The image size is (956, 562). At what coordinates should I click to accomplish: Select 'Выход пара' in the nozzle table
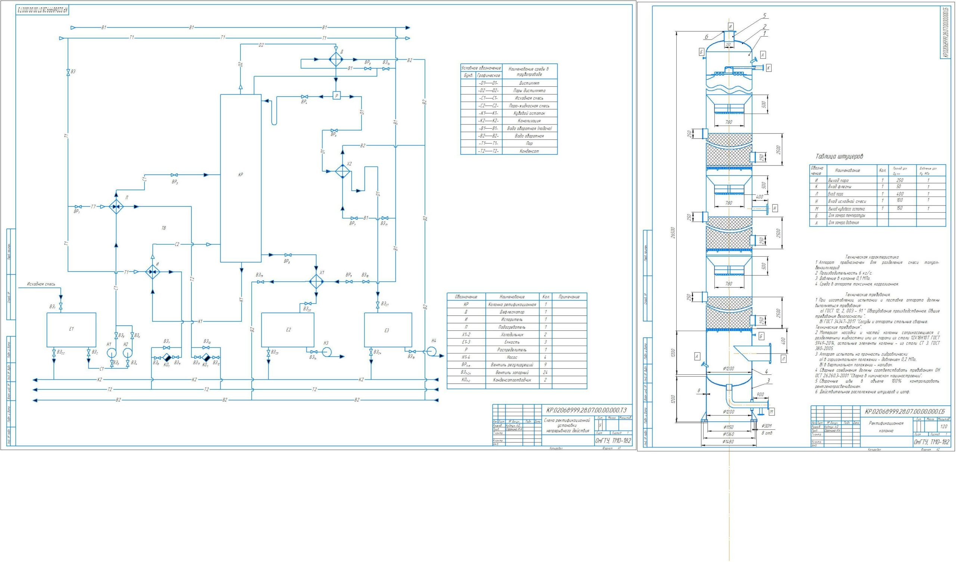click(838, 180)
